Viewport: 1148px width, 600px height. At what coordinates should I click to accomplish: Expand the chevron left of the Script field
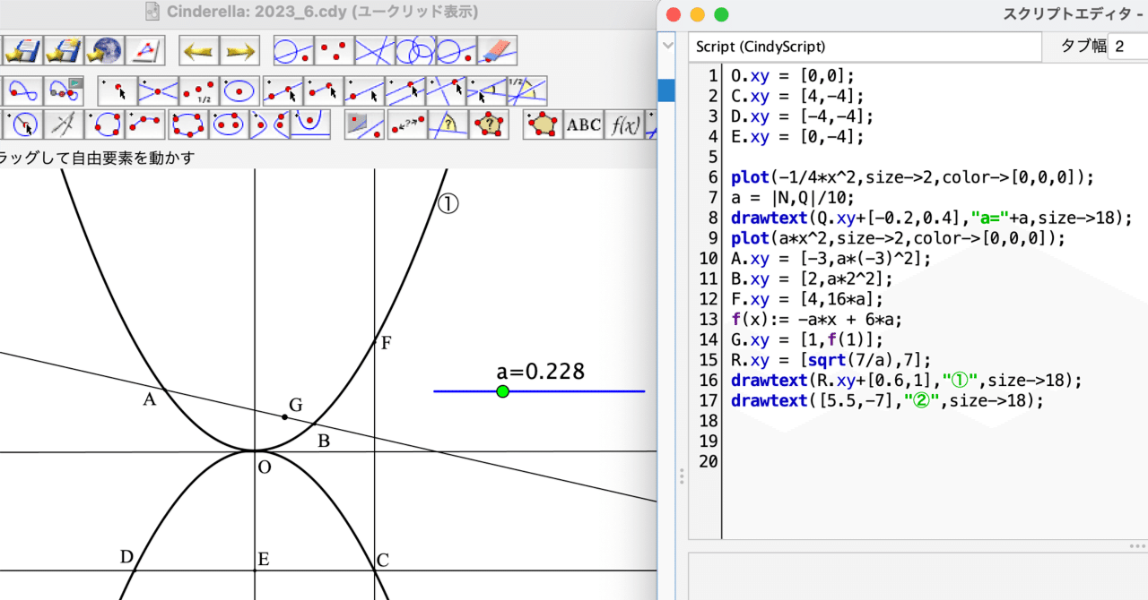point(667,45)
